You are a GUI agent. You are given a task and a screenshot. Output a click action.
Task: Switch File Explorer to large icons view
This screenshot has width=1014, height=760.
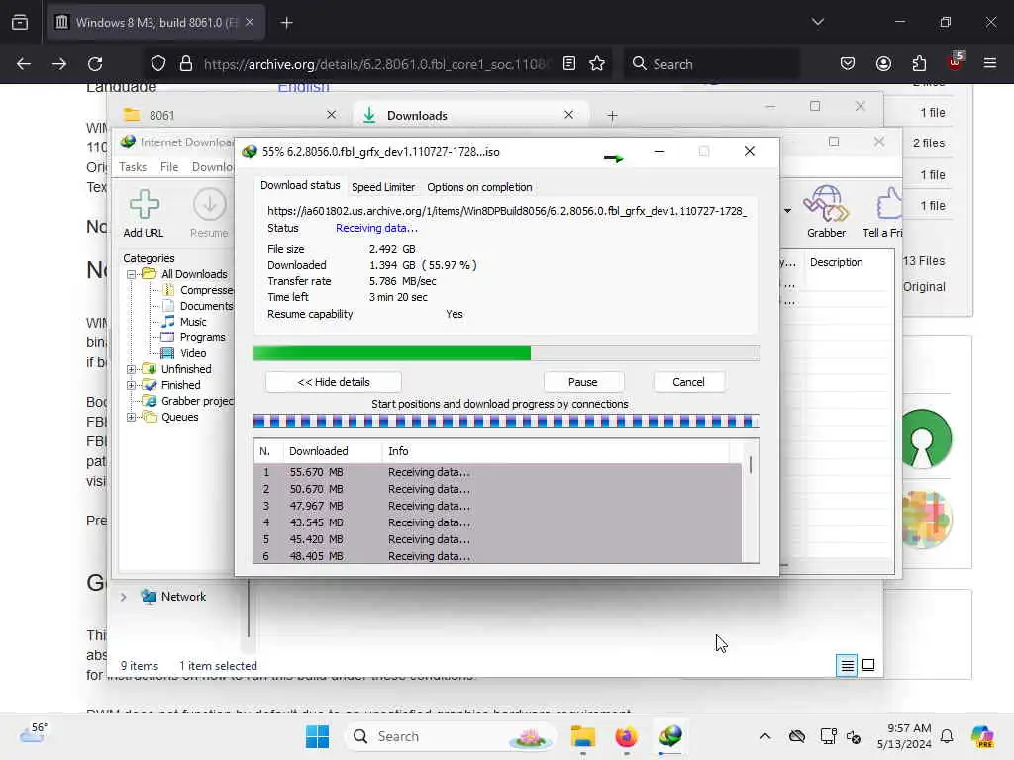coord(868,665)
